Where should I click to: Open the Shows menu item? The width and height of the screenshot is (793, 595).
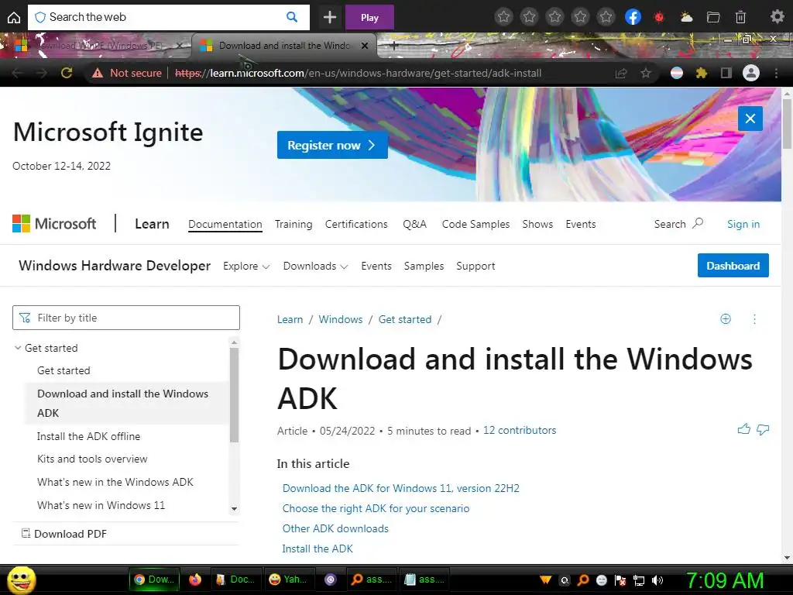point(537,224)
